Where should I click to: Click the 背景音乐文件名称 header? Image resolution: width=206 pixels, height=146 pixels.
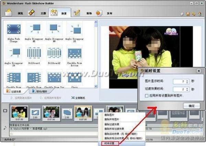20,125
